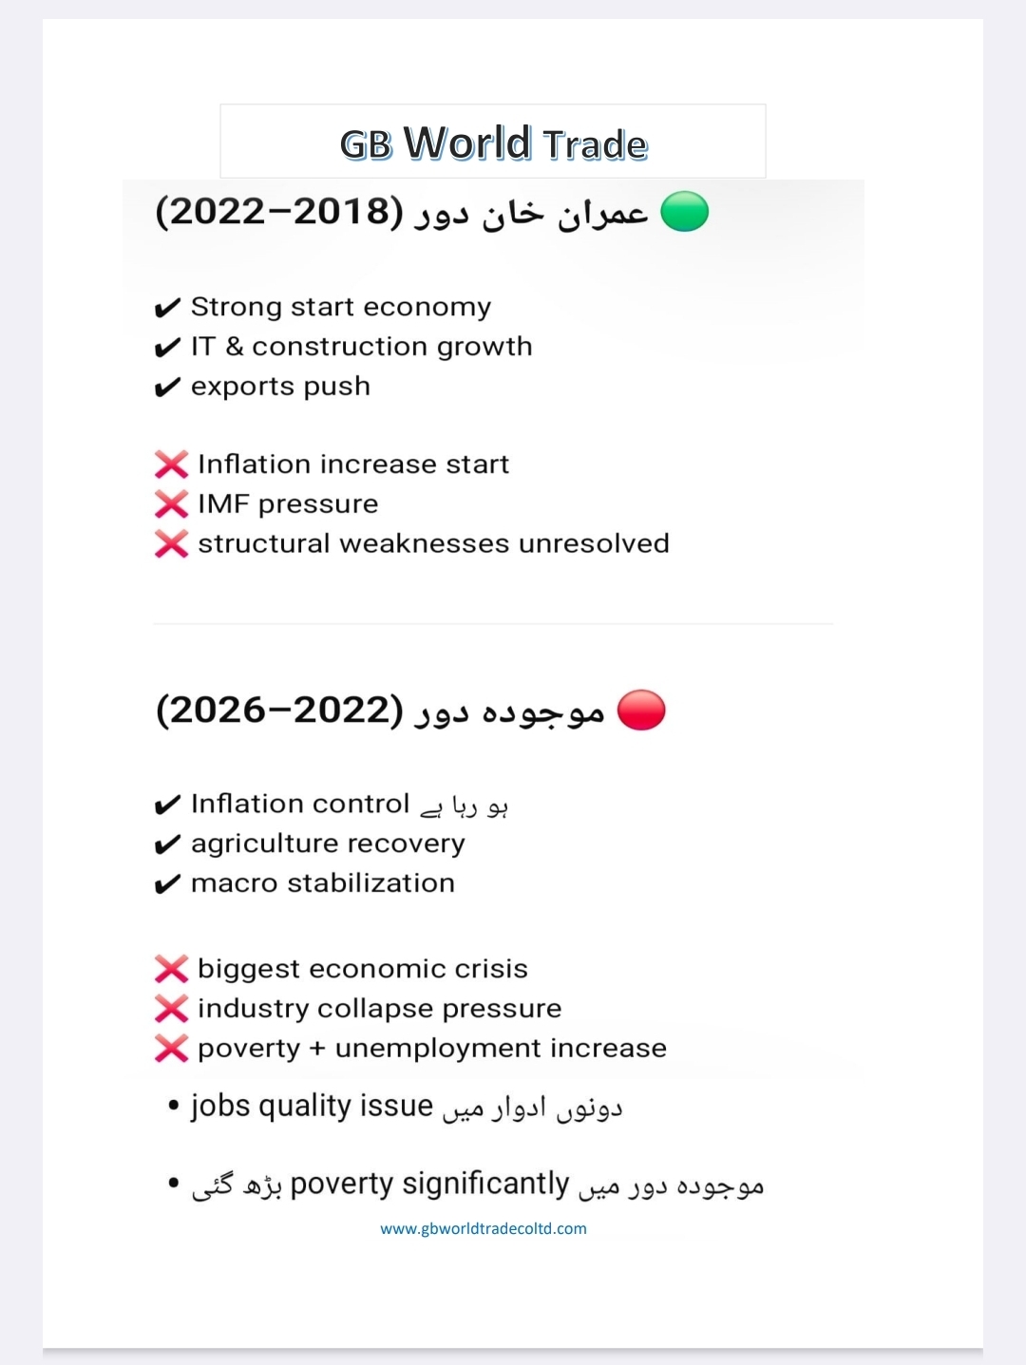Viewport: 1026px width, 1365px height.
Task: Tap the red X before "structural weaknesses unresolved"
Action: [x=171, y=544]
